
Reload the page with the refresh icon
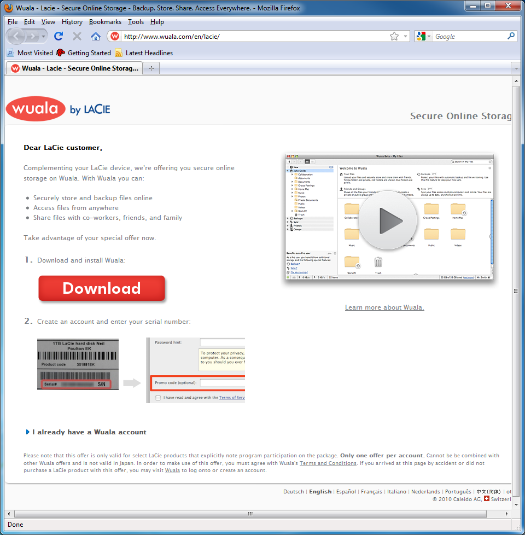click(x=59, y=36)
